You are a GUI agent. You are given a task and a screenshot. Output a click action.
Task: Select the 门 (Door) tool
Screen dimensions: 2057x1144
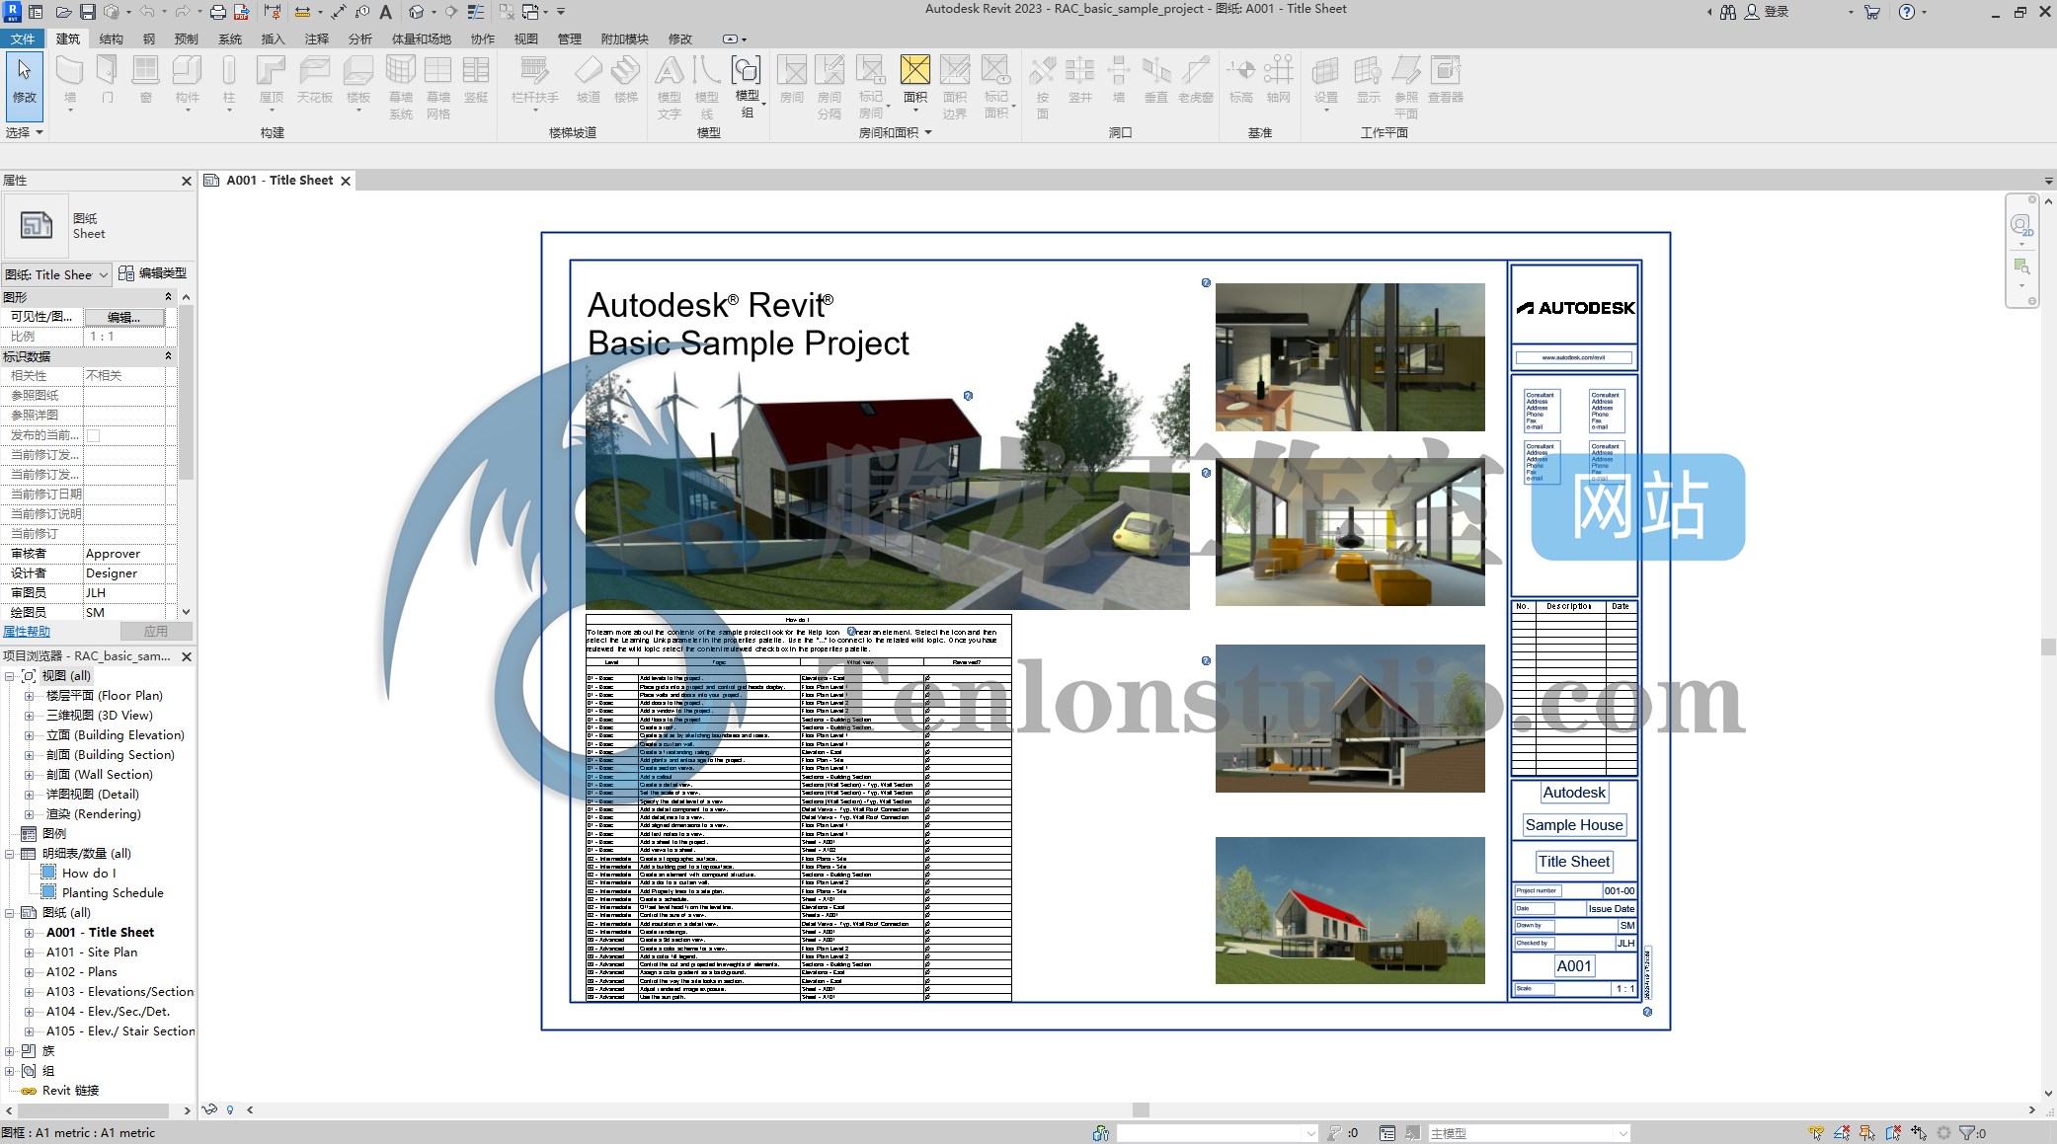tap(108, 81)
